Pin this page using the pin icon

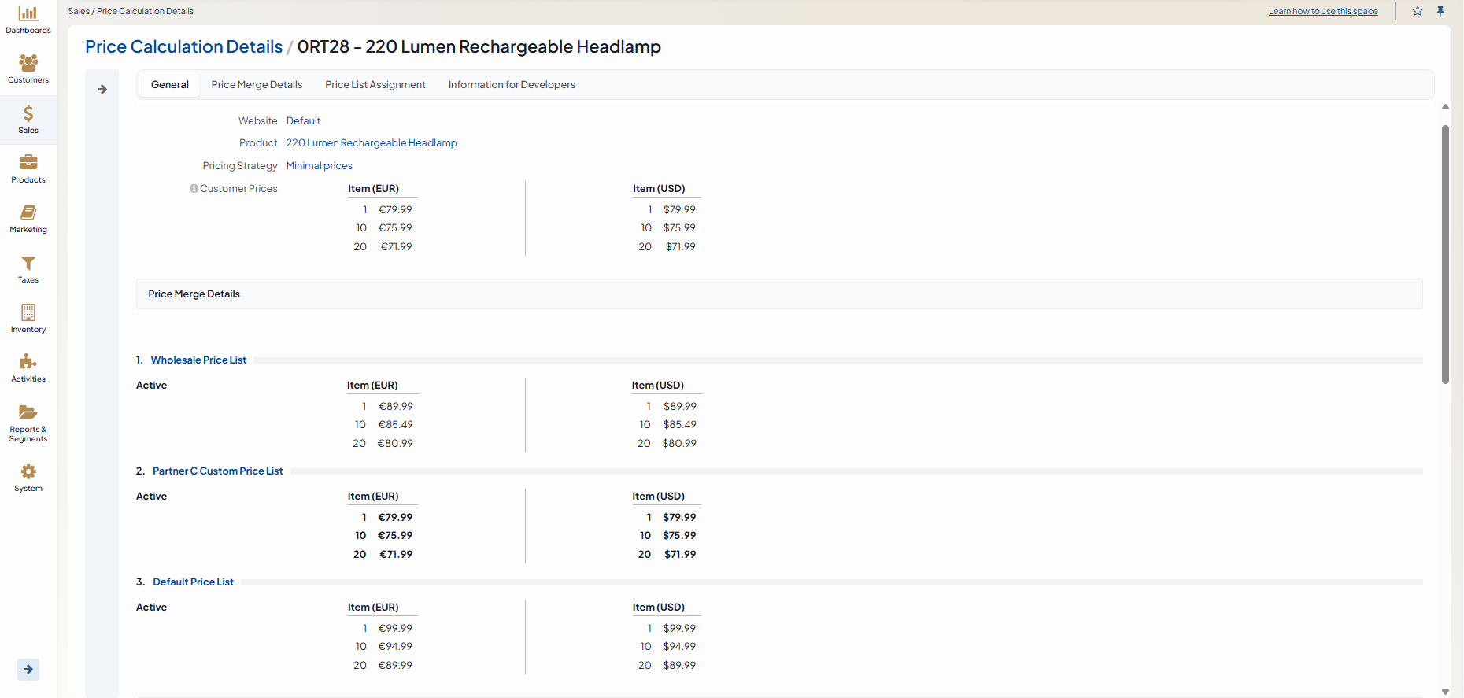pyautogui.click(x=1440, y=11)
